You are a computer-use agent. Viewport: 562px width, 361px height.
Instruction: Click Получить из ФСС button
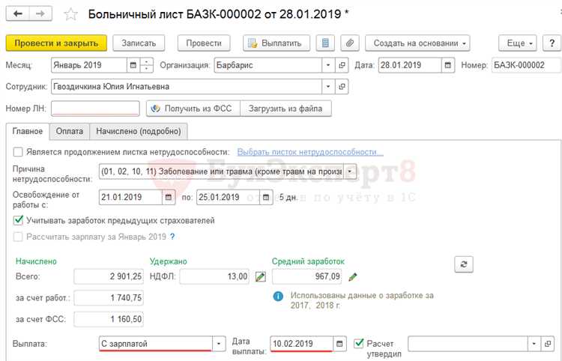[193, 109]
